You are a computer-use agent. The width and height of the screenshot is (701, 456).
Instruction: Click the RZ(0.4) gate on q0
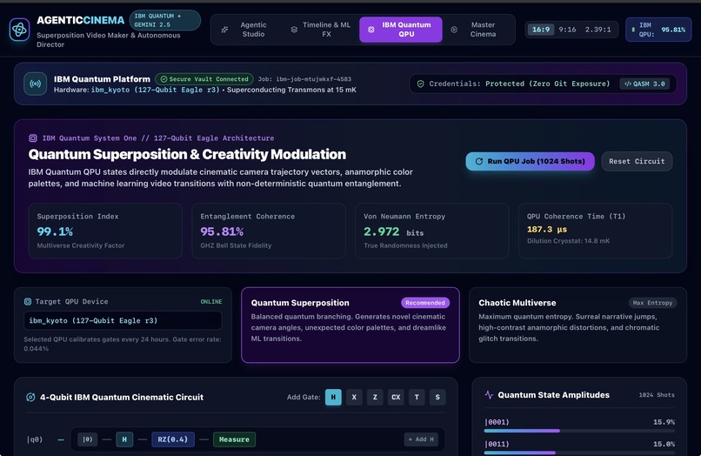click(173, 439)
